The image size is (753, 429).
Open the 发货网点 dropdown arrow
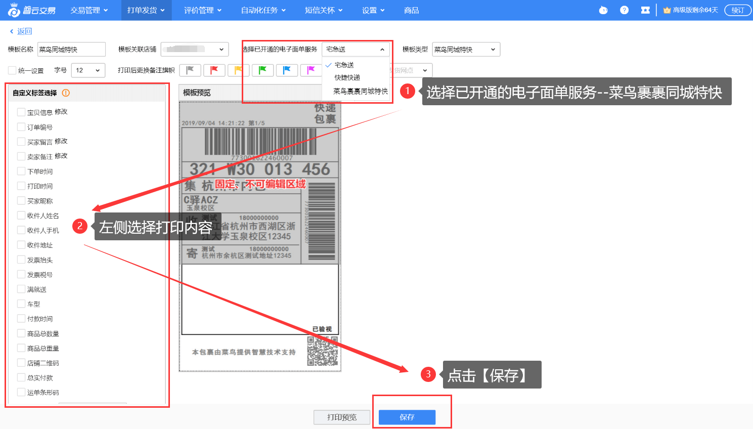pyautogui.click(x=425, y=70)
